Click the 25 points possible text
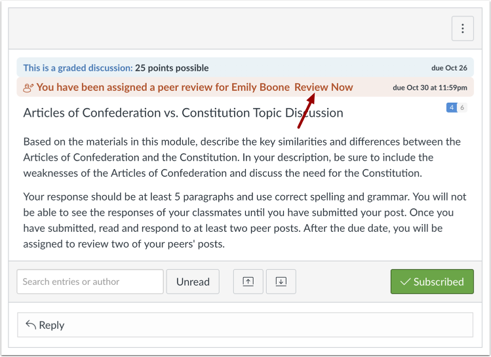The height and width of the screenshot is (357, 491). coord(172,68)
